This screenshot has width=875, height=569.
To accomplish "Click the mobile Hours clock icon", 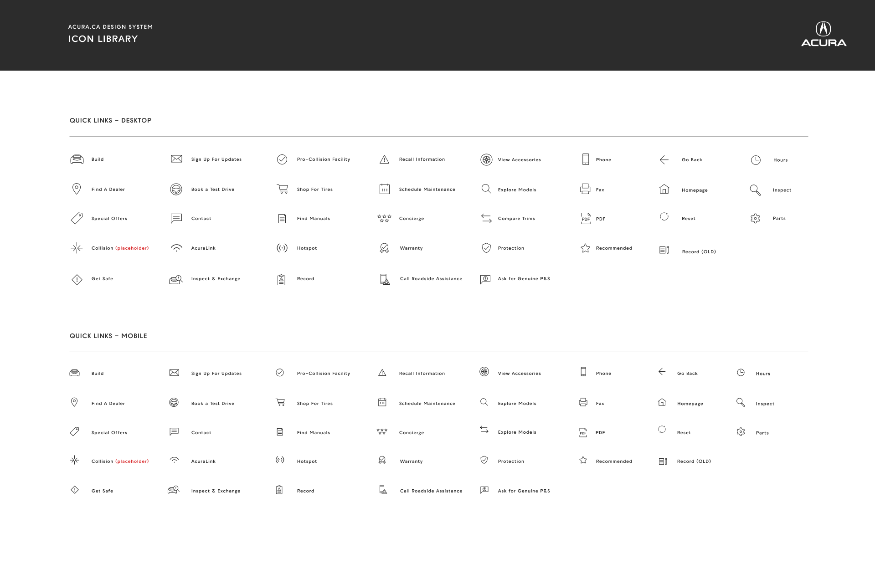I will click(x=741, y=373).
